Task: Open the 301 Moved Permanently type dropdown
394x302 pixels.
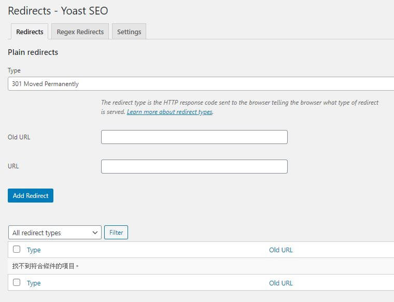Action: tap(201, 83)
